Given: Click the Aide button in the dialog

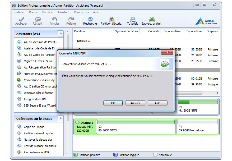Looking at the screenshot, I should [157, 103].
